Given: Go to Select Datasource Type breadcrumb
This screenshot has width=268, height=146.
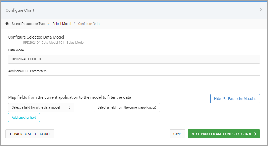Looking at the screenshot, I should pos(29,24).
